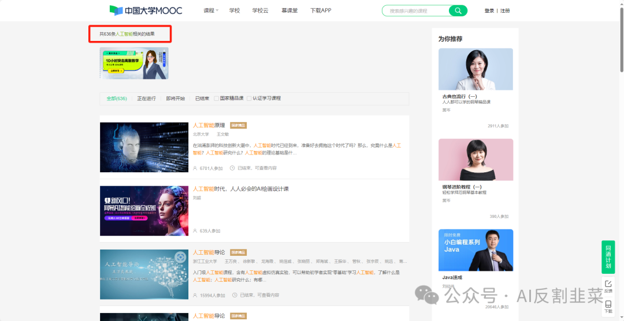The image size is (624, 321).
Task: Click the 人工智能导论 teal thumbnail
Action: [x=144, y=274]
